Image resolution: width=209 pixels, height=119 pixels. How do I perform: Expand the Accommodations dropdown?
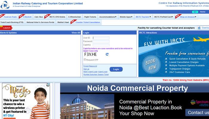pos(108,17)
